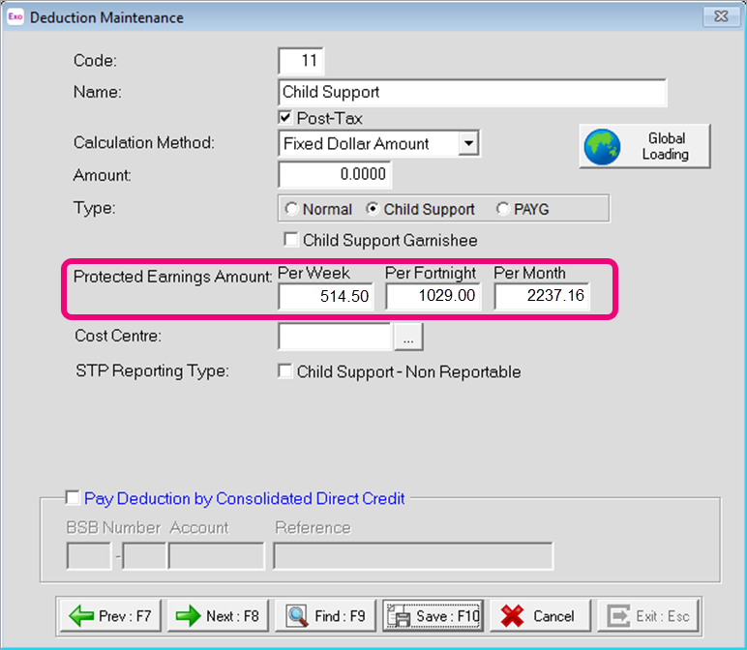
Task: Cancel changes with red X button
Action: point(539,616)
